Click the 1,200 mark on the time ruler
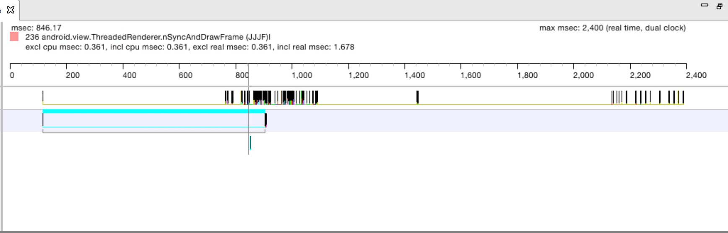 coord(359,75)
